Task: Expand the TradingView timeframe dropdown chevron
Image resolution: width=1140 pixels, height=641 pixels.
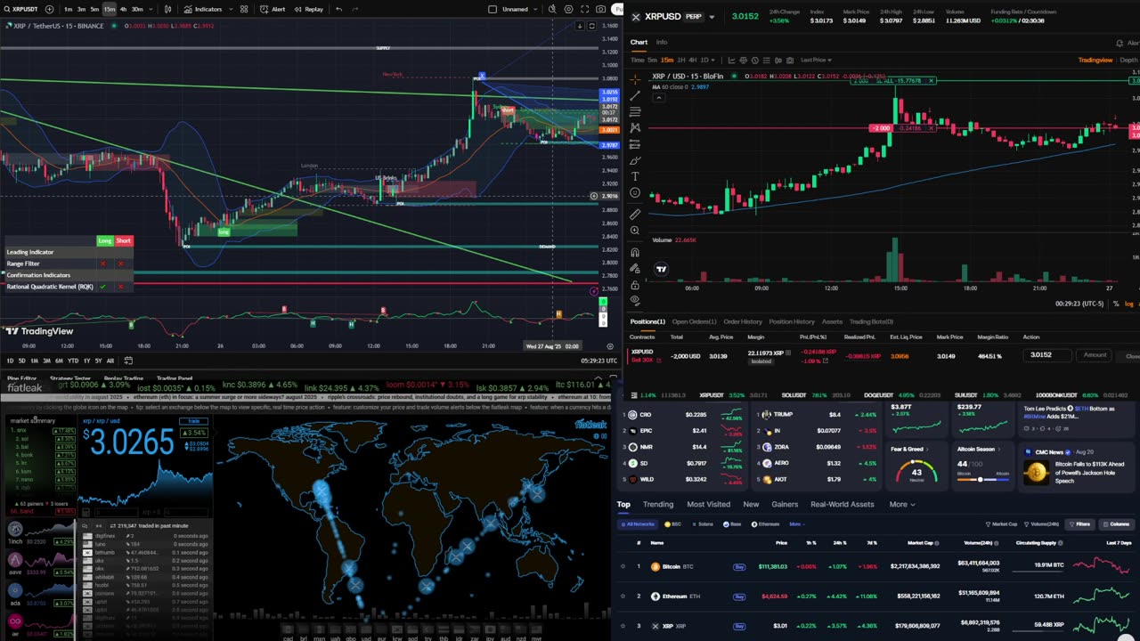Action: pyautogui.click(x=151, y=9)
